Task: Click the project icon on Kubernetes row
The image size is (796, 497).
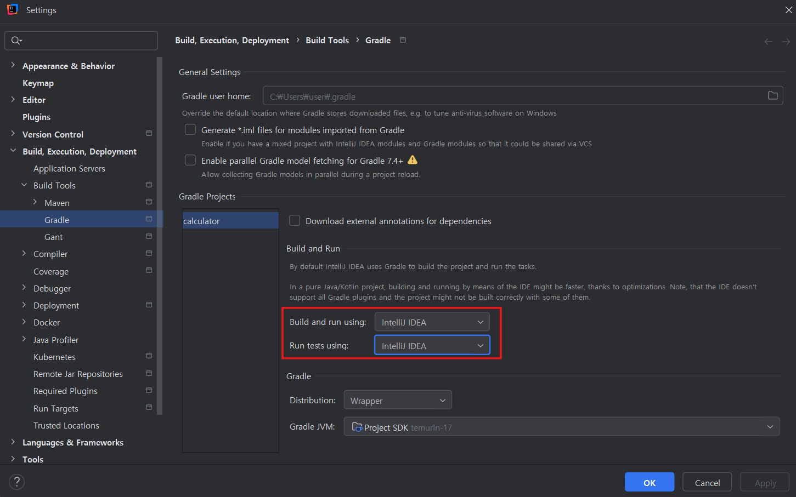Action: click(x=149, y=356)
